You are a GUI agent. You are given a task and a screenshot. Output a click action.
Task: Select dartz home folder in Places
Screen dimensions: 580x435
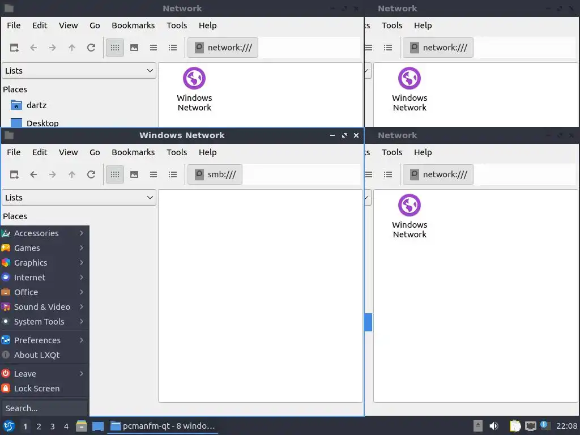click(29, 105)
